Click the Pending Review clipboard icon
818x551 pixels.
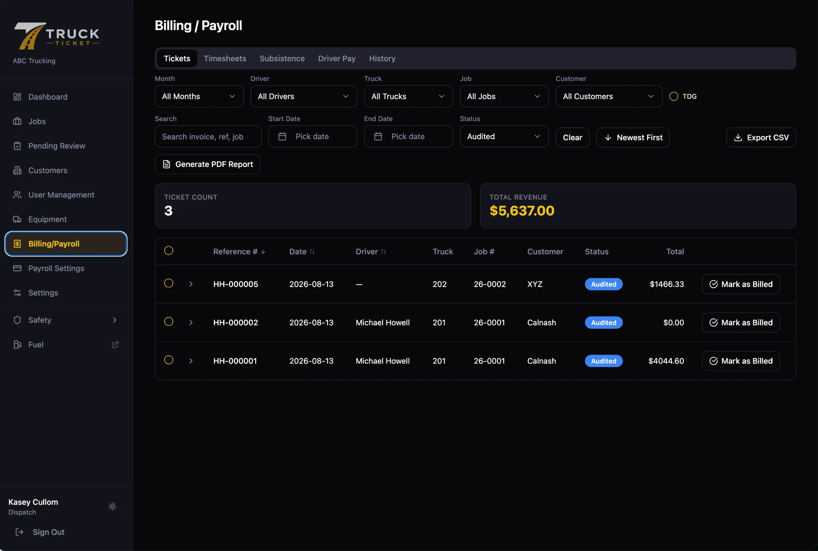(17, 146)
